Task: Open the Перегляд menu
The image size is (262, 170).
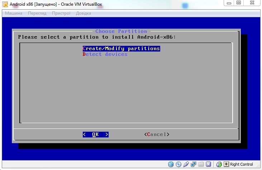Action: point(37,13)
